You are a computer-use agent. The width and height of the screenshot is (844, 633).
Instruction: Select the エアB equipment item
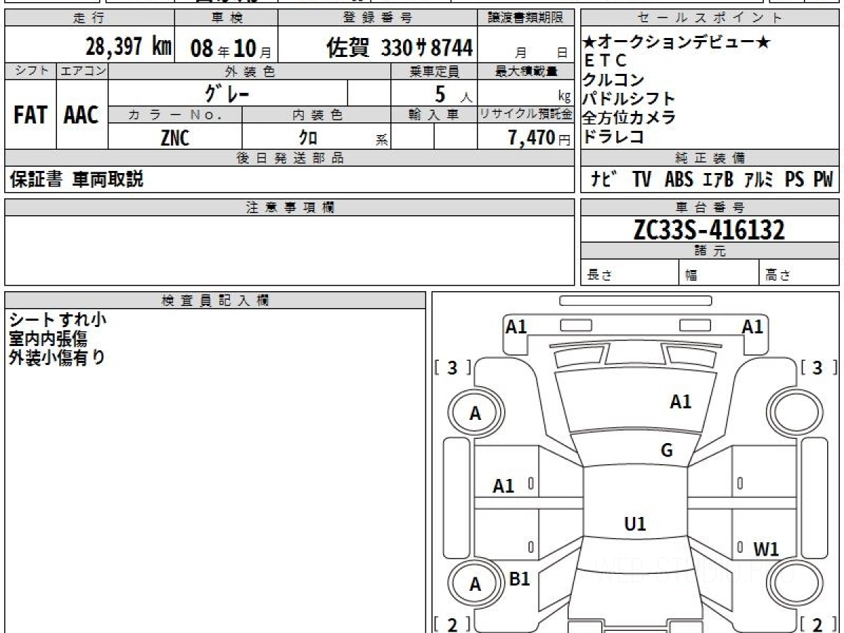coord(718,180)
